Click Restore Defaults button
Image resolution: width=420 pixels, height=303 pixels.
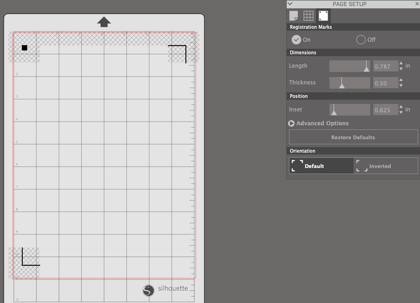click(353, 137)
